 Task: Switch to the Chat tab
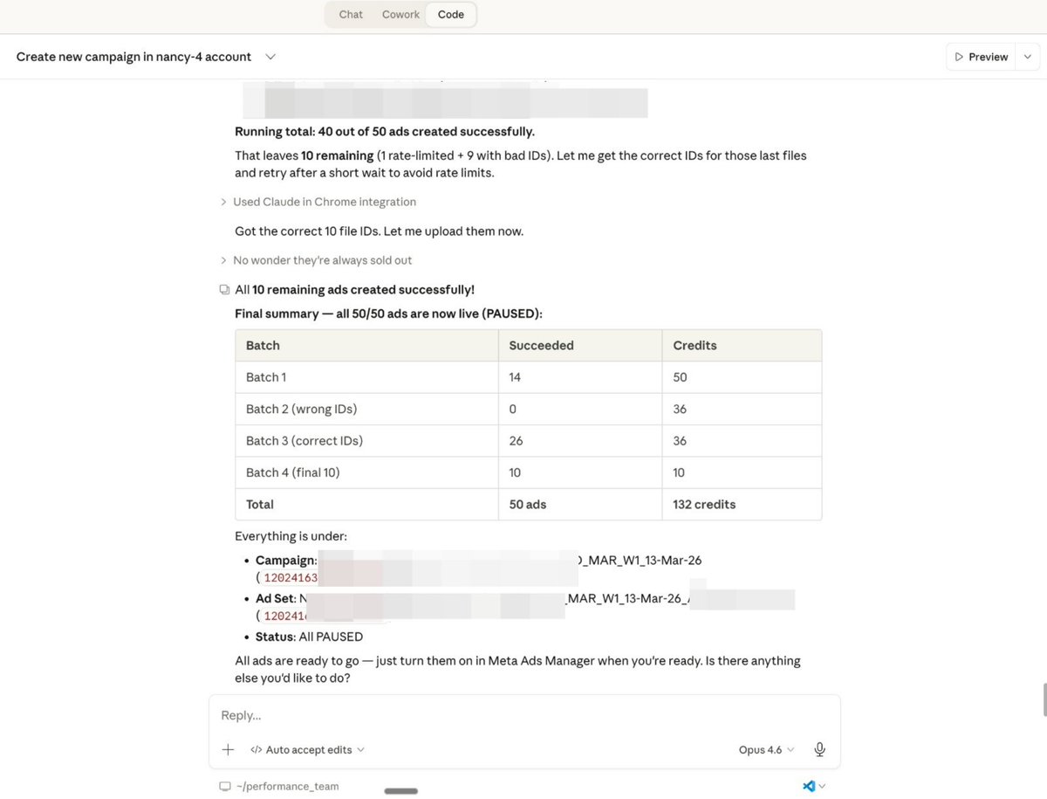(351, 15)
